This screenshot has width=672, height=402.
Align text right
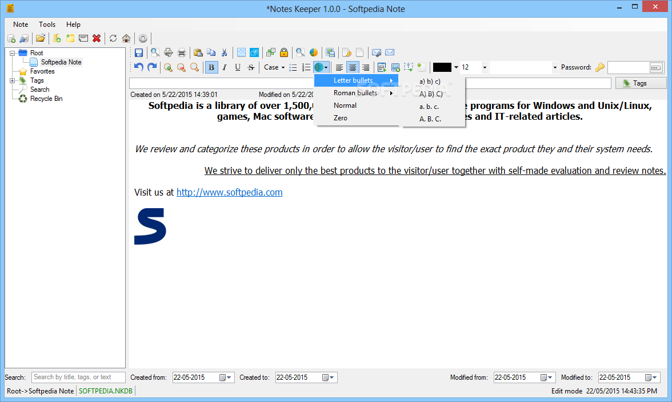[366, 67]
